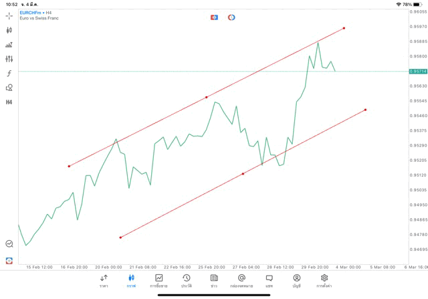Select the upper red channel line's middle anchor point
428x299 pixels.
207,97
